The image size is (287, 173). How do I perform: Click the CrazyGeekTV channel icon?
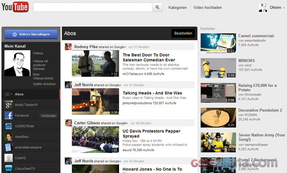9,169
